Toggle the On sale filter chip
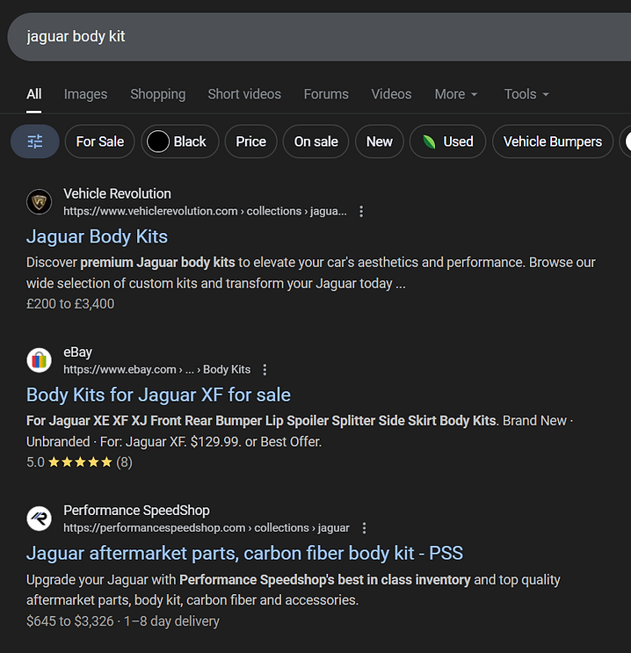The image size is (631, 653). 315,141
